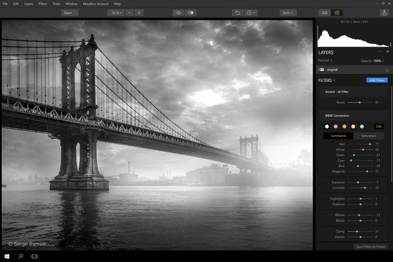The height and width of the screenshot is (262, 393).
Task: Switch to the Saturation tab
Action: tap(368, 136)
